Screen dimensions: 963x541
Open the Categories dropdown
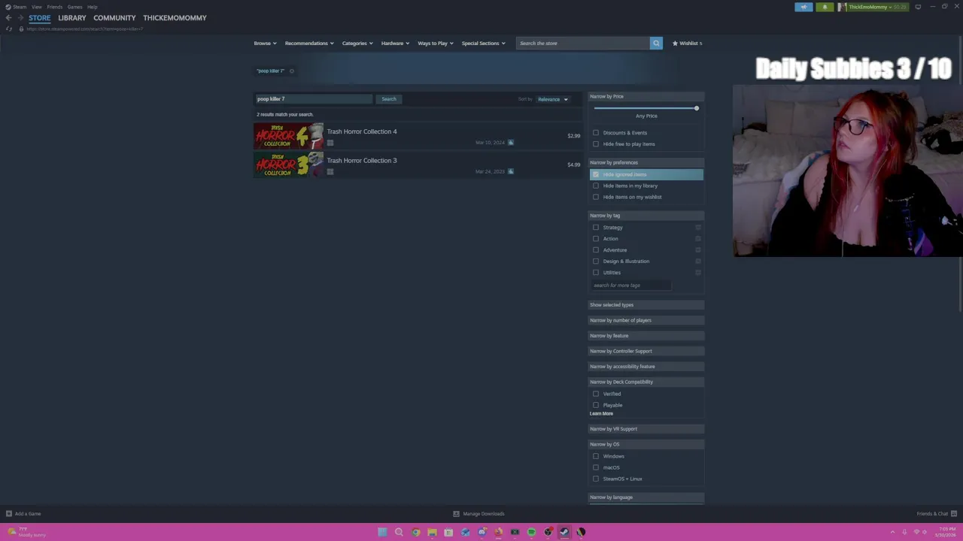pos(357,43)
